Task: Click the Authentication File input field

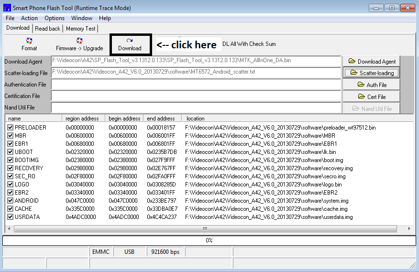Action: pos(196,85)
